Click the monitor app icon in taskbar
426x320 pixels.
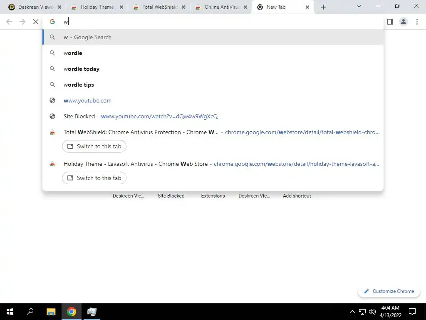pyautogui.click(x=92, y=312)
